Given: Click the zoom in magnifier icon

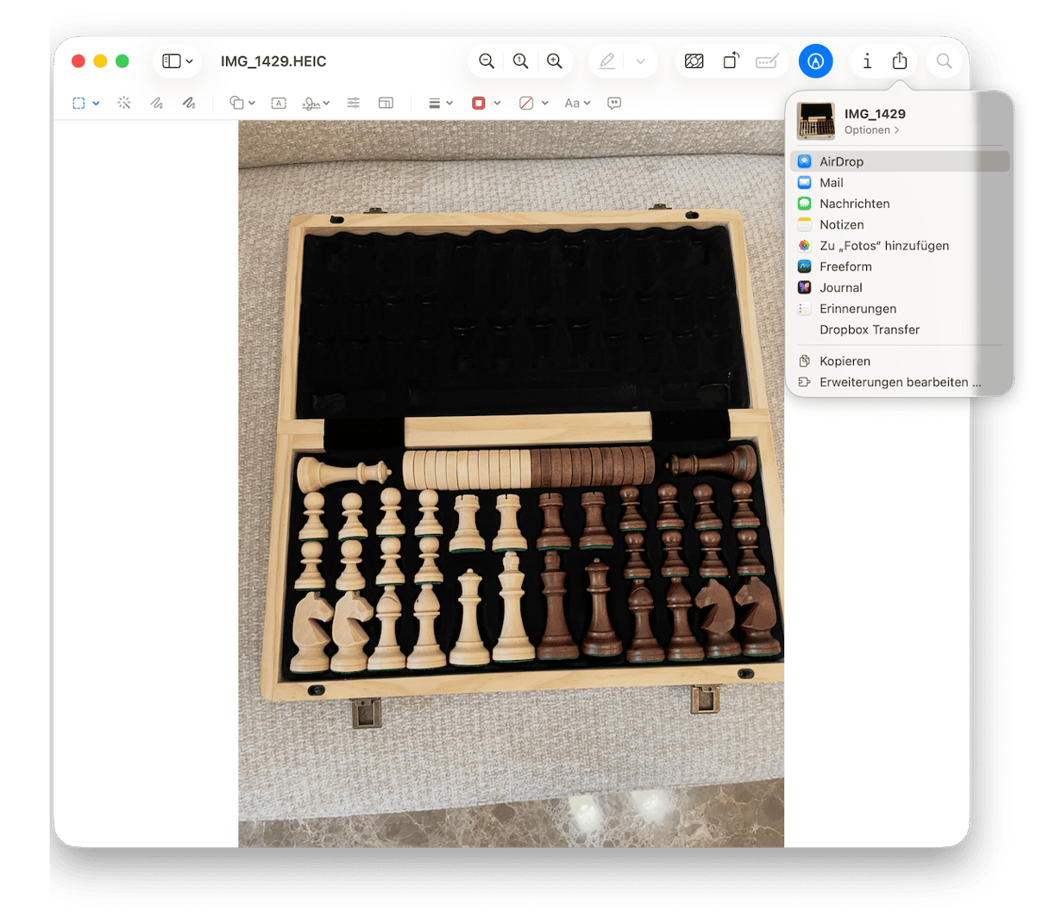Looking at the screenshot, I should click(555, 61).
